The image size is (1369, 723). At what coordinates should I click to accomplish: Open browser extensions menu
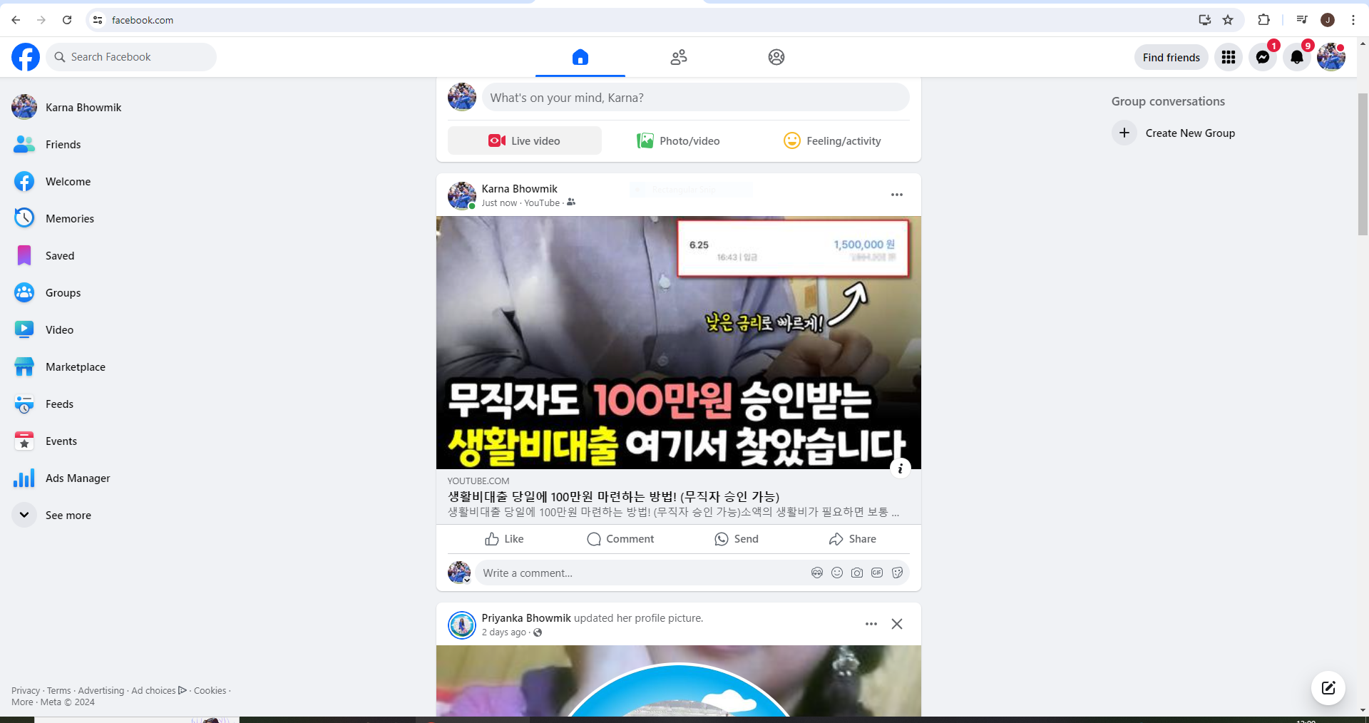(1263, 20)
